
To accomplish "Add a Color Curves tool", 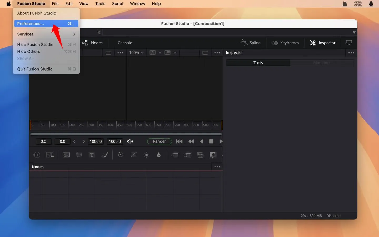I will [x=134, y=155].
